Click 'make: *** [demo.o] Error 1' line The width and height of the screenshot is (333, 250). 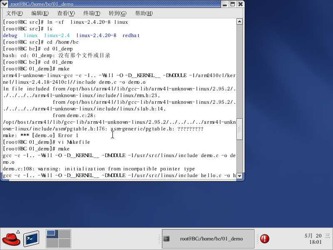pos(40,135)
